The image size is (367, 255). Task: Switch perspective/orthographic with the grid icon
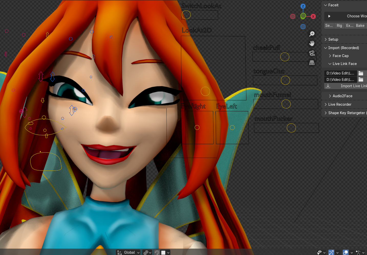coord(312,62)
